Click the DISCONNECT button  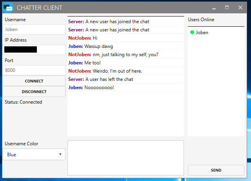pos(34,91)
